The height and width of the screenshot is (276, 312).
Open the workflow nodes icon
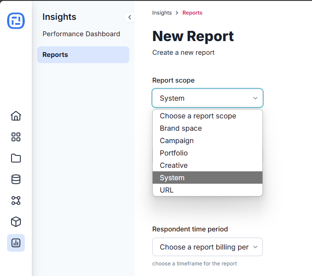16,200
